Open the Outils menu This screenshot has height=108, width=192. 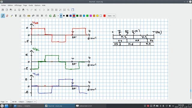(x=31, y=5)
